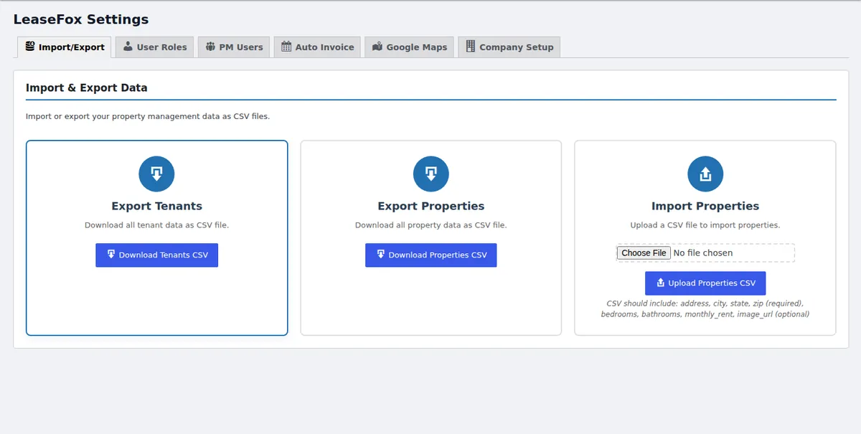Click the building icon on Company Setup tab
This screenshot has height=434, width=861.
click(x=471, y=47)
